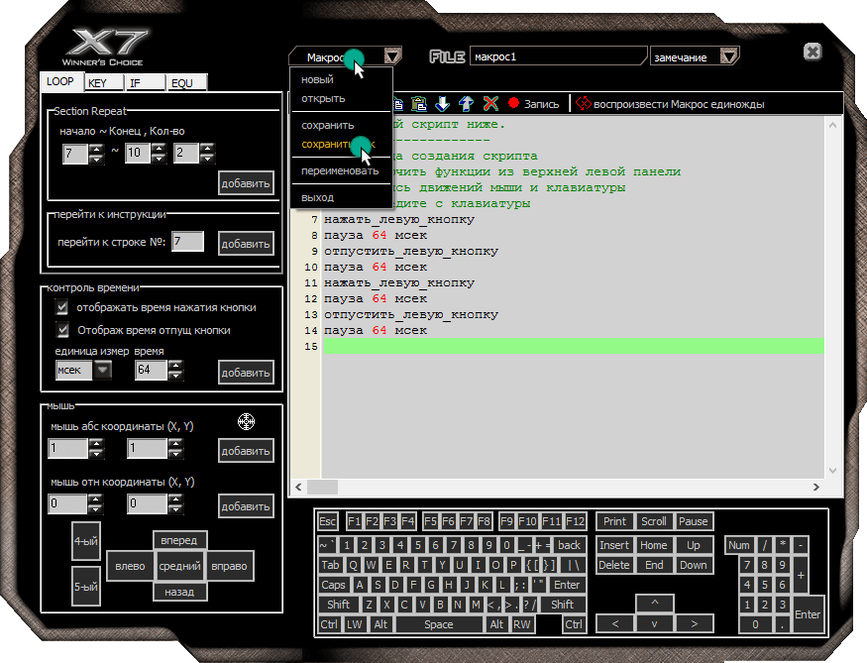Click the LW Windows key on virtual keyboard
The image size is (867, 663).
click(x=354, y=624)
